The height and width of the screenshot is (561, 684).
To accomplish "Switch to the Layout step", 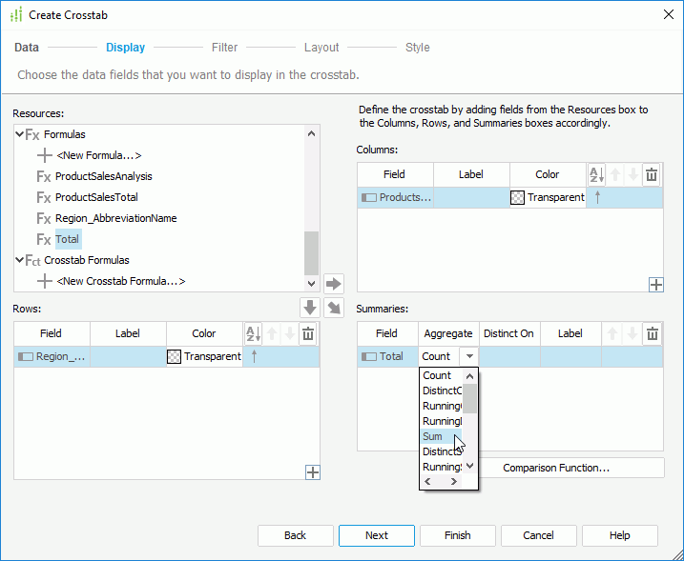I will (x=321, y=48).
